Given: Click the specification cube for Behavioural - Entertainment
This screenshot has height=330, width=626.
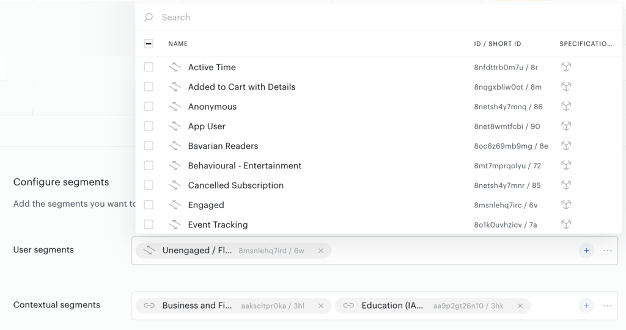Looking at the screenshot, I should pyautogui.click(x=566, y=165).
